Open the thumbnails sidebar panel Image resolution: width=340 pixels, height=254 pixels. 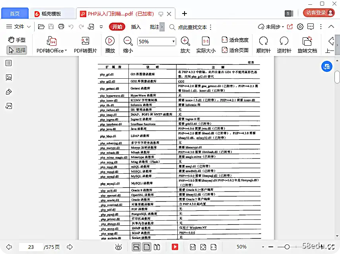point(9,78)
